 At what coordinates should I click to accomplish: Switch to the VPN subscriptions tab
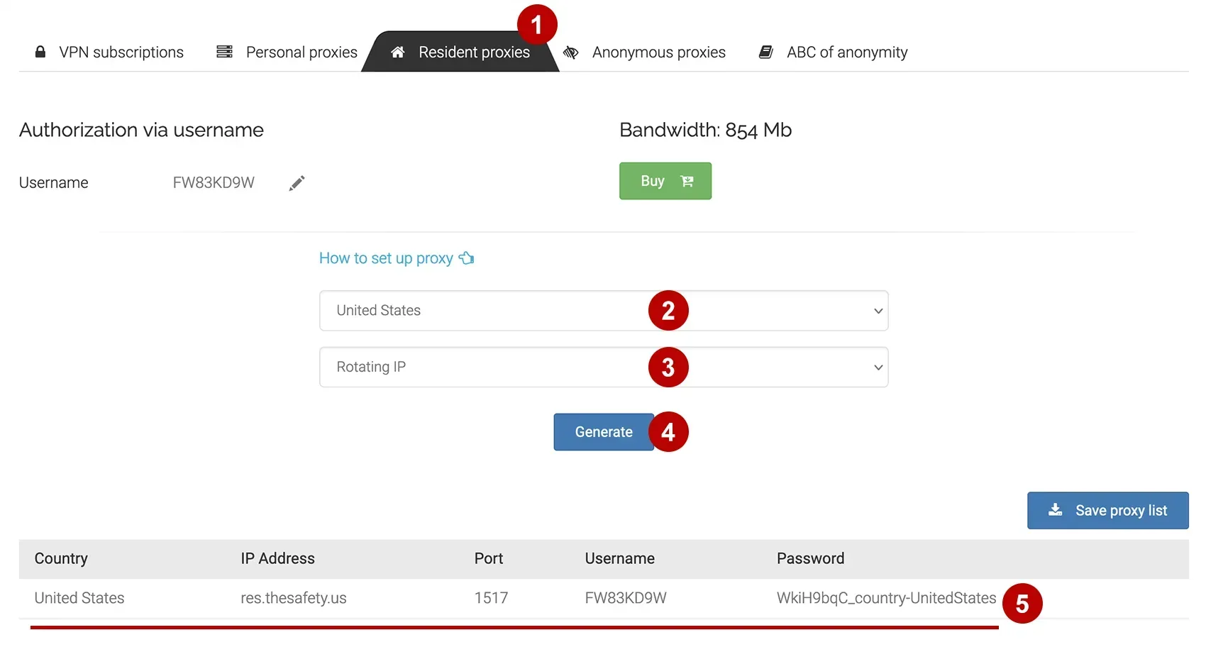[x=121, y=53]
